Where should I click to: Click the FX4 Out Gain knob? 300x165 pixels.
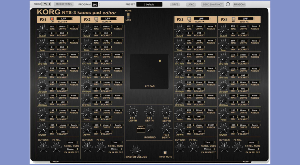point(224,147)
